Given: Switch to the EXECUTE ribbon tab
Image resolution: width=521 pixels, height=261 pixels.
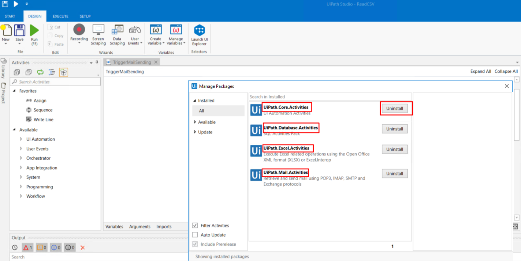Looking at the screenshot, I should click(x=60, y=16).
